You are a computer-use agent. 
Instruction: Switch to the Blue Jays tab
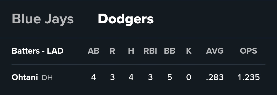click(x=43, y=19)
